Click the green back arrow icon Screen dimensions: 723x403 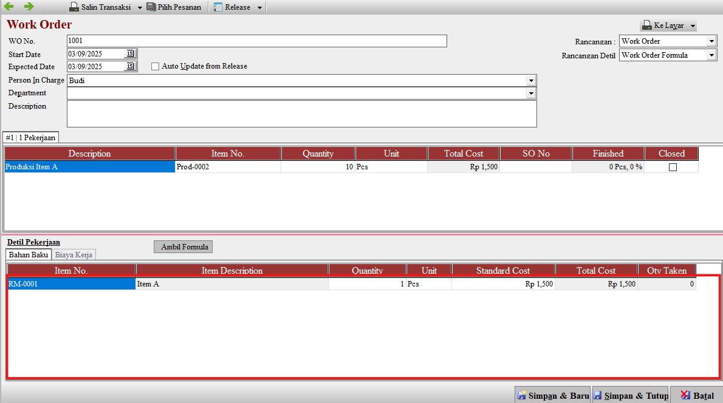coord(9,7)
